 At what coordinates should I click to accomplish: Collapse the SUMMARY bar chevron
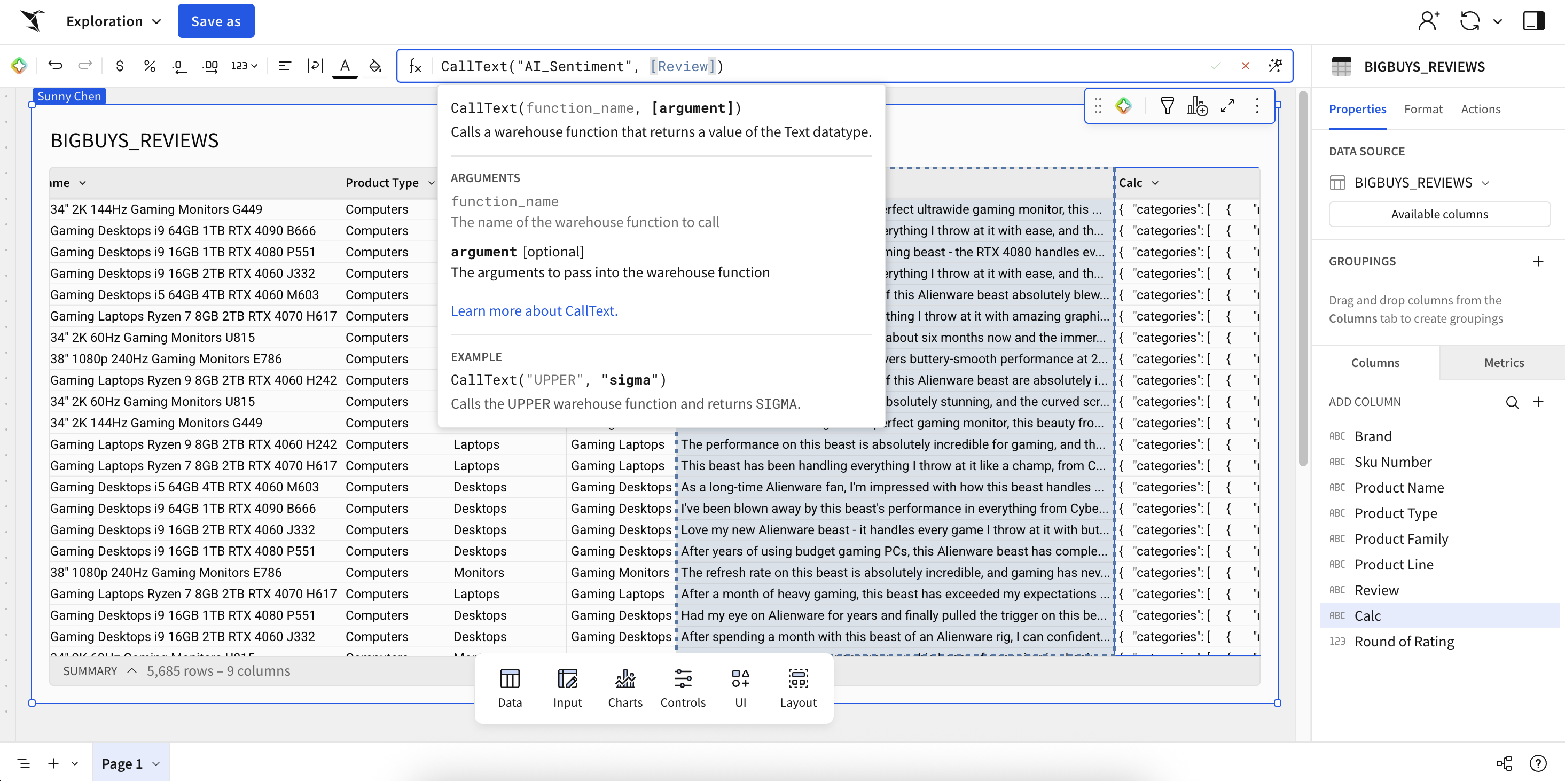click(132, 671)
